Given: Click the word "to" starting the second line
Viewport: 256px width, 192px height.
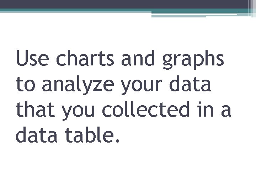Looking at the screenshot, I should pyautogui.click(x=26, y=84).
